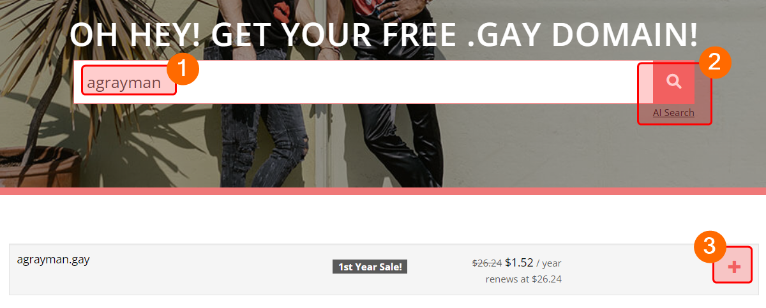Click the magnifying glass search icon
The height and width of the screenshot is (308, 766).
click(673, 82)
